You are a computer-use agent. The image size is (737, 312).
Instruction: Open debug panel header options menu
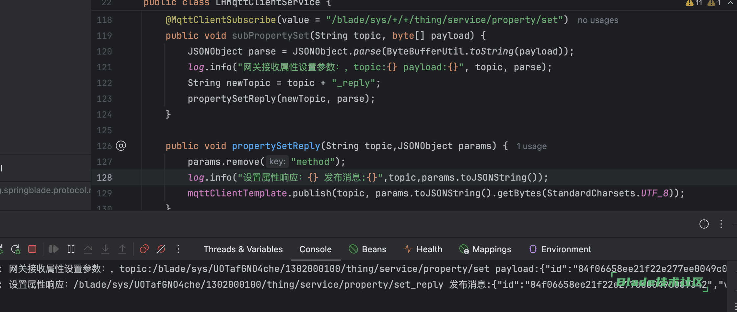721,224
